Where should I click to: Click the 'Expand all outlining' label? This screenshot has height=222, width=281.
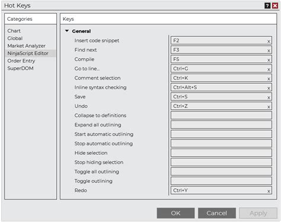click(98, 125)
